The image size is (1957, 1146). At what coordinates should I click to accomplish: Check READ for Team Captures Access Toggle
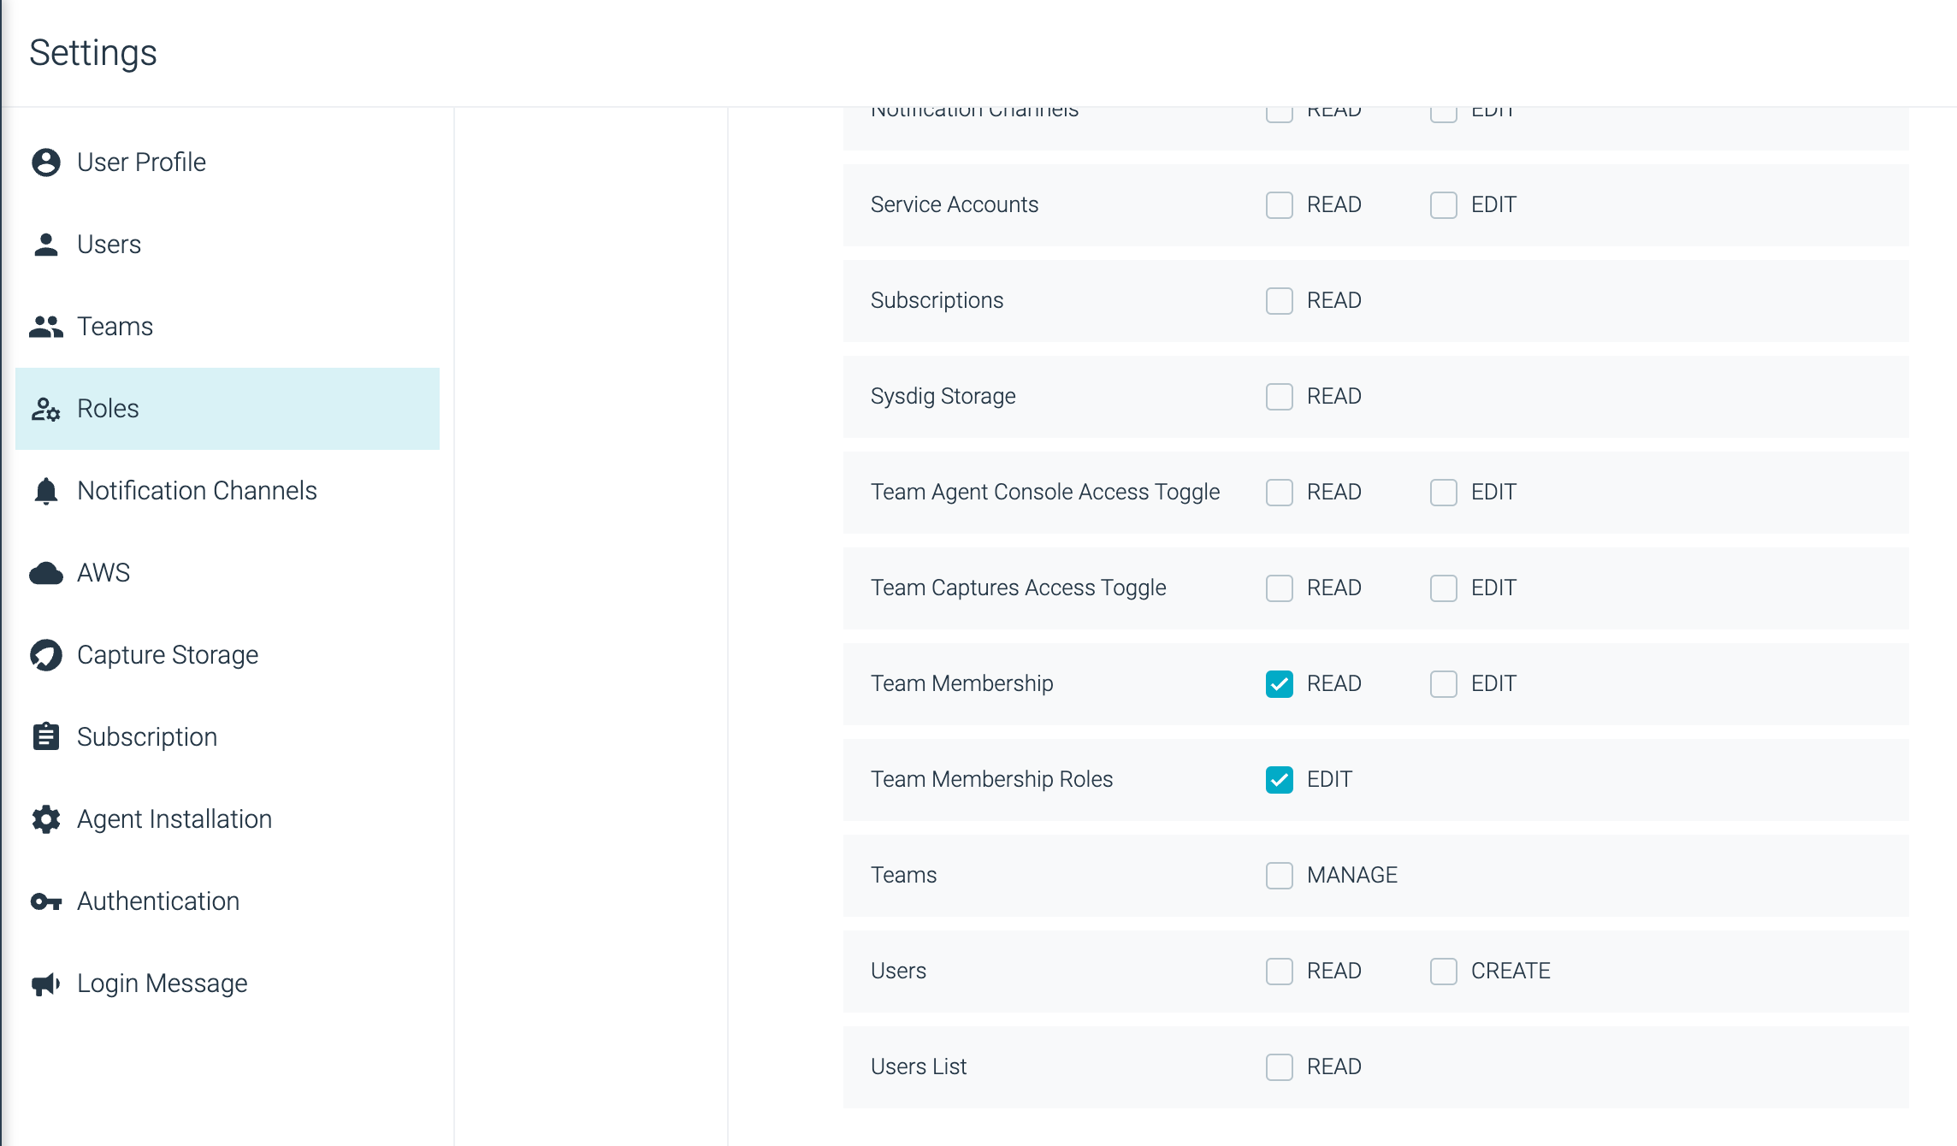click(x=1280, y=588)
